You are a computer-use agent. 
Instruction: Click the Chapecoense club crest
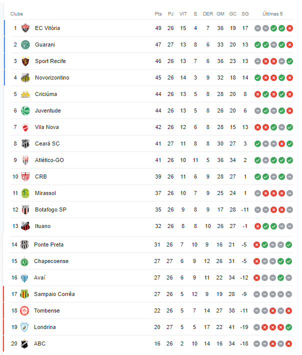click(x=24, y=261)
